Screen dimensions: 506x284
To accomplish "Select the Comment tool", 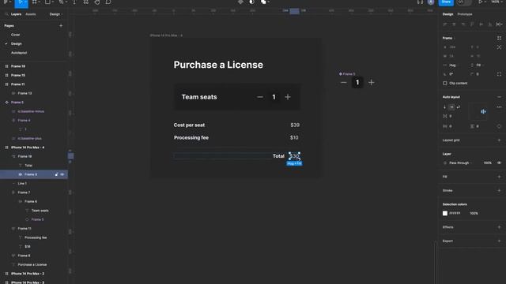I will pos(108,2).
